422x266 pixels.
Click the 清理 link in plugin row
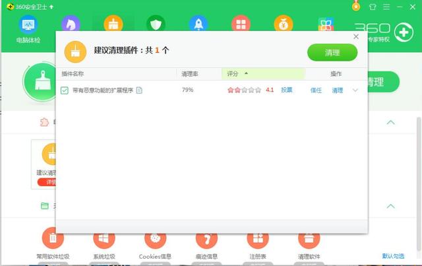[337, 90]
